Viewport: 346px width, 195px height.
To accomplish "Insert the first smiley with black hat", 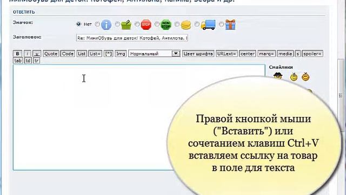I will pos(278,76).
